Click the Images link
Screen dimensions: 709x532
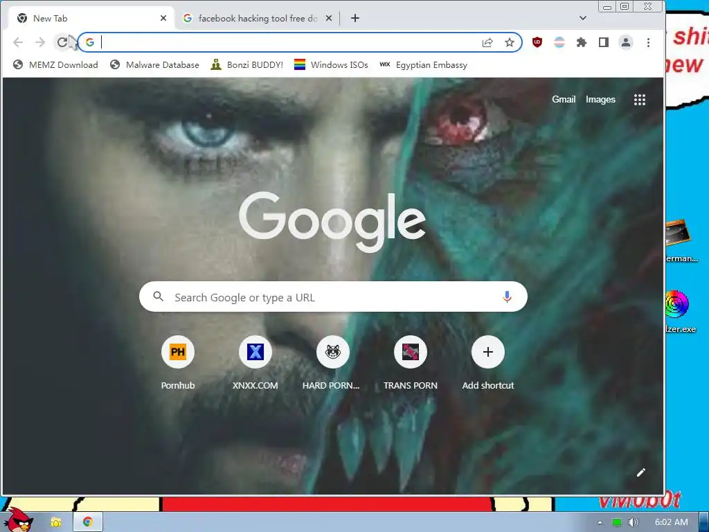600,100
